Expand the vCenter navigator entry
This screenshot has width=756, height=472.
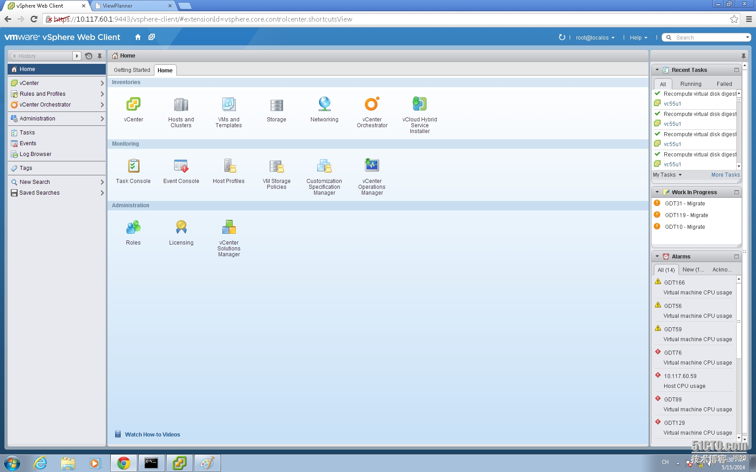(102, 83)
